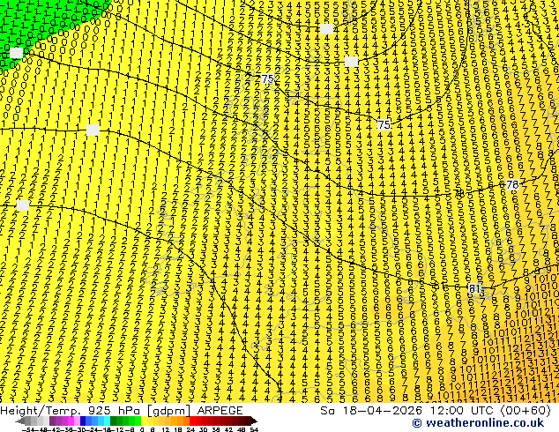Click the copyright symbol before weatheronline

(x=416, y=423)
